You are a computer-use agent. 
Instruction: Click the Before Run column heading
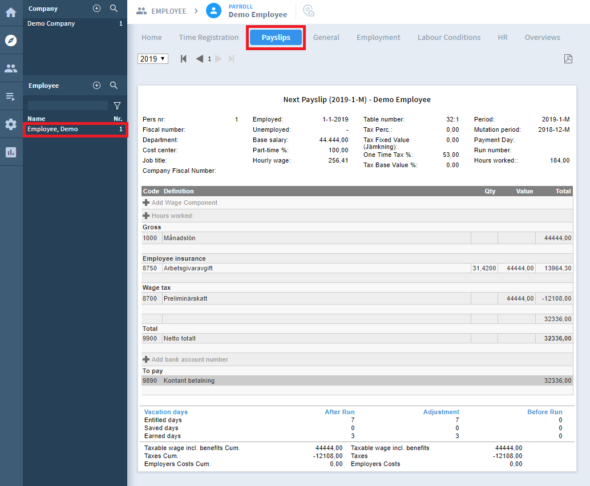point(545,412)
